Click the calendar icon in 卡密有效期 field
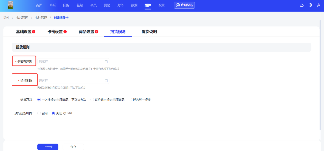 coord(106,62)
